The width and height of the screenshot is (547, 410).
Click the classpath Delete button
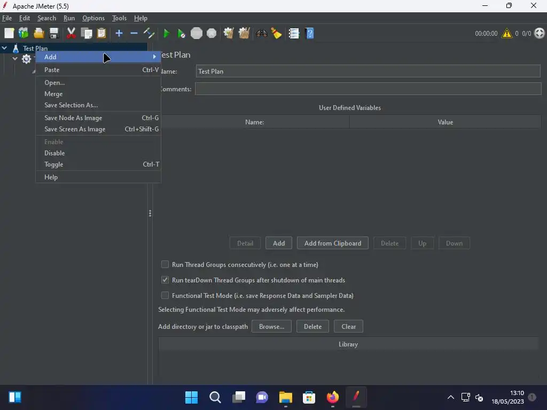pos(312,327)
